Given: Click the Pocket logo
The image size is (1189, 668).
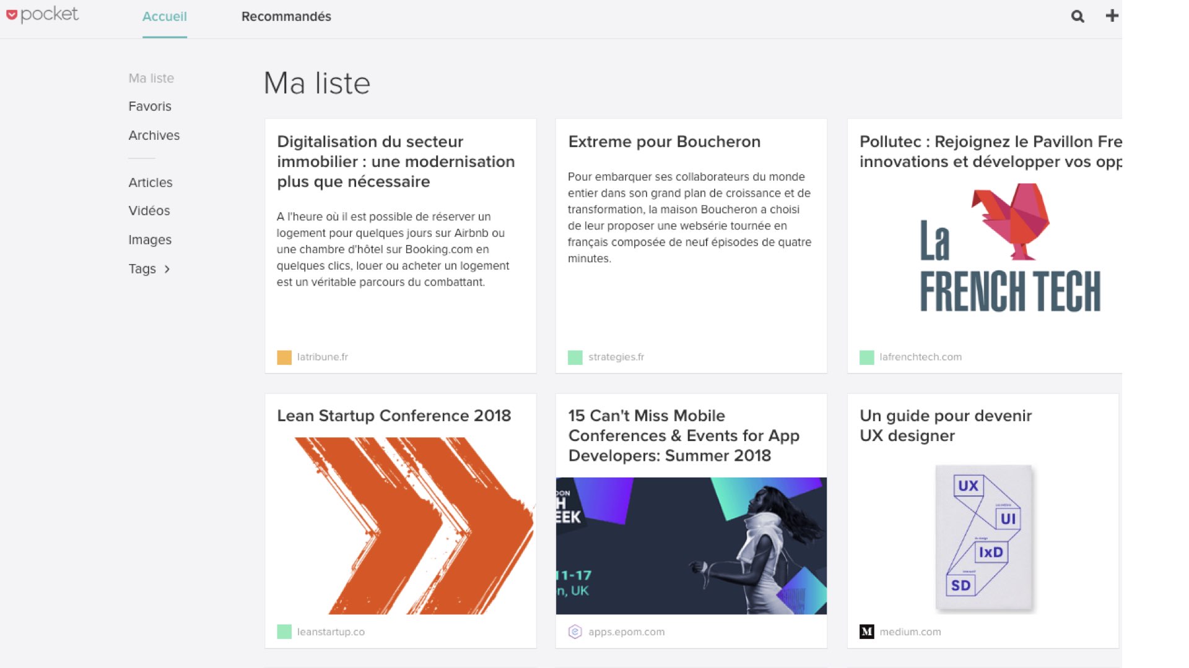Looking at the screenshot, I should [x=42, y=14].
